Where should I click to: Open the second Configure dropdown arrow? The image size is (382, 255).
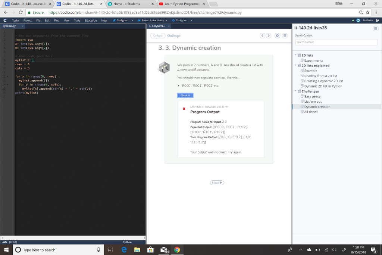(192, 21)
